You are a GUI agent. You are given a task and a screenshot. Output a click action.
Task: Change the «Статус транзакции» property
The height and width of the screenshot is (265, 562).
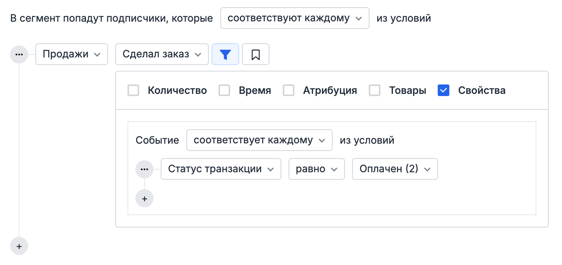pos(221,169)
